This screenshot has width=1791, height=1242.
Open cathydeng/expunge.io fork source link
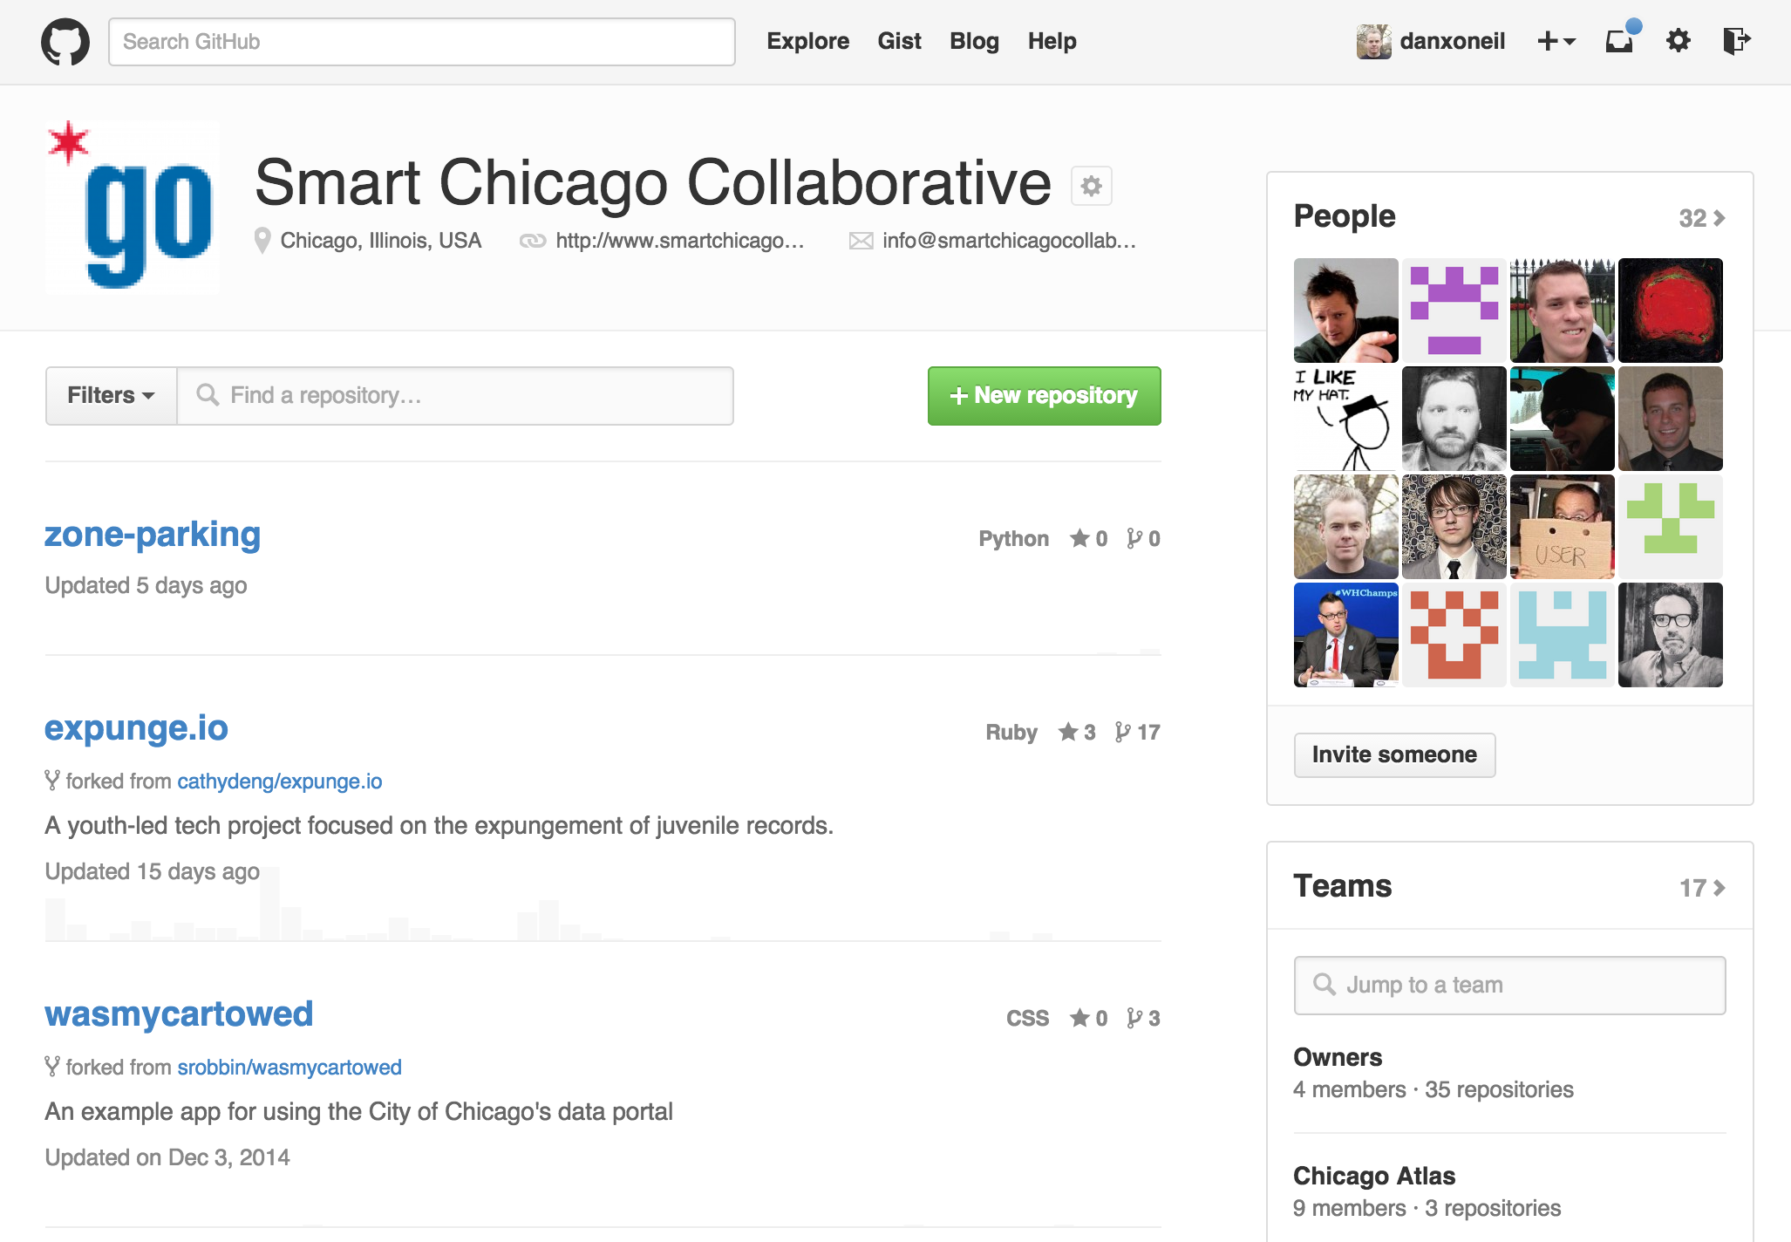(x=280, y=781)
